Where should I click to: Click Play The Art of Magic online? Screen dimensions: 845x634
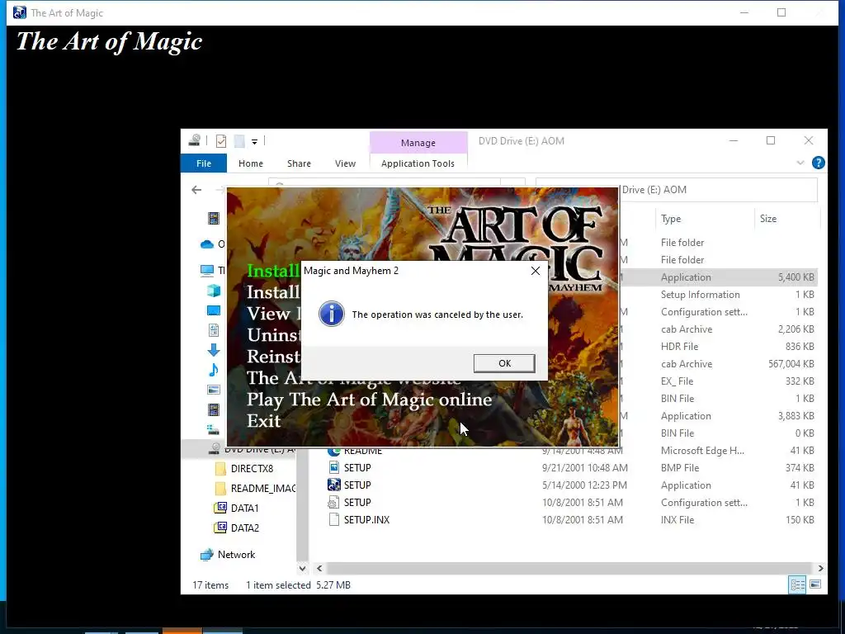(x=369, y=400)
